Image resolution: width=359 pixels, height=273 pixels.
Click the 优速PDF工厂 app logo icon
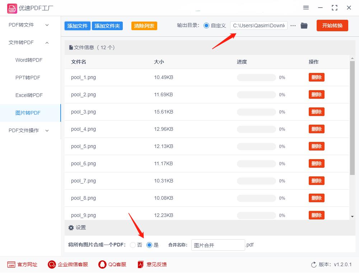[12, 8]
